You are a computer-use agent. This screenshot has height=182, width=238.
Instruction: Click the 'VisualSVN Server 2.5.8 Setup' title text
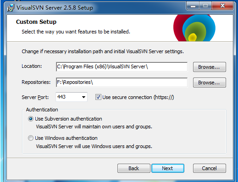coord(55,8)
